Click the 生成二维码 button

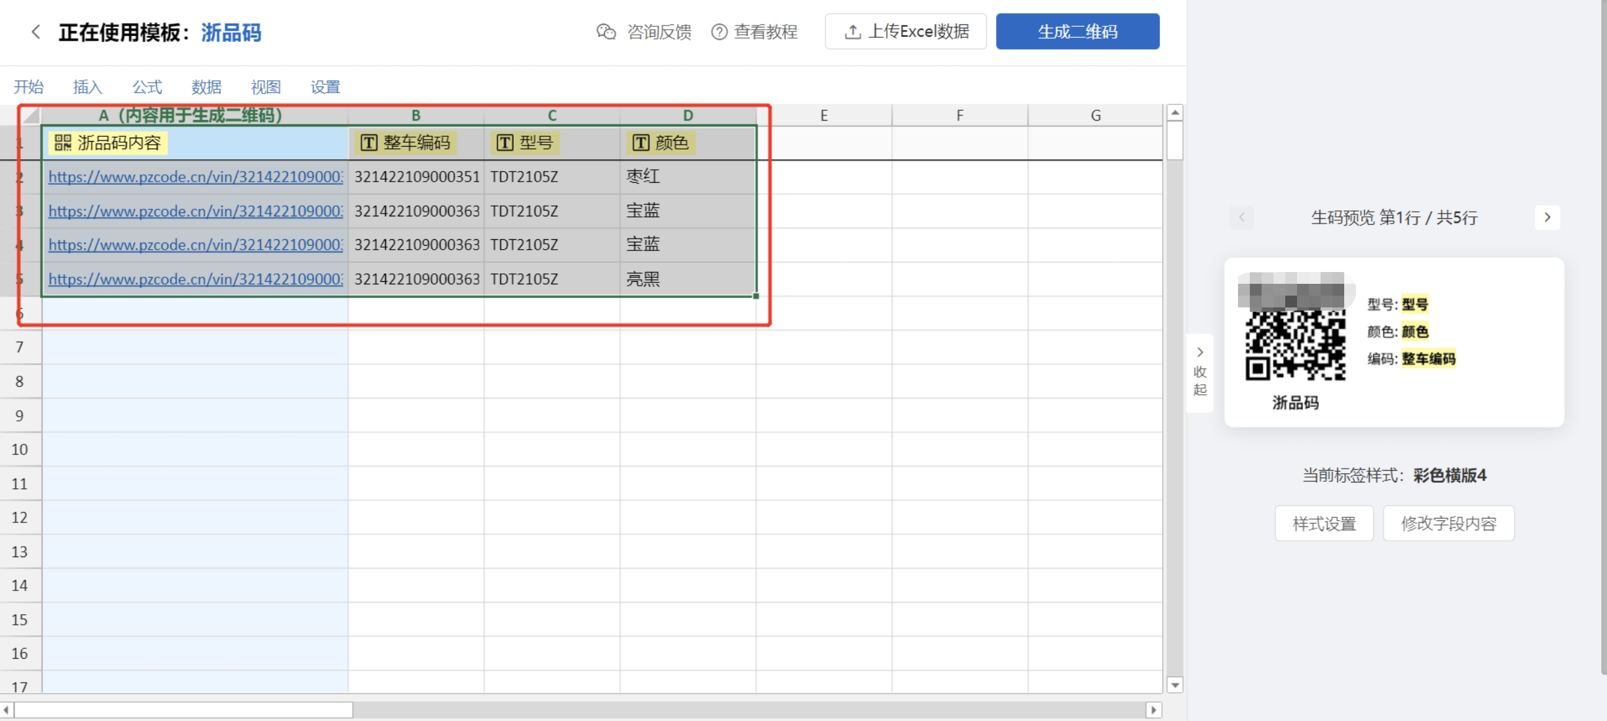(x=1077, y=31)
